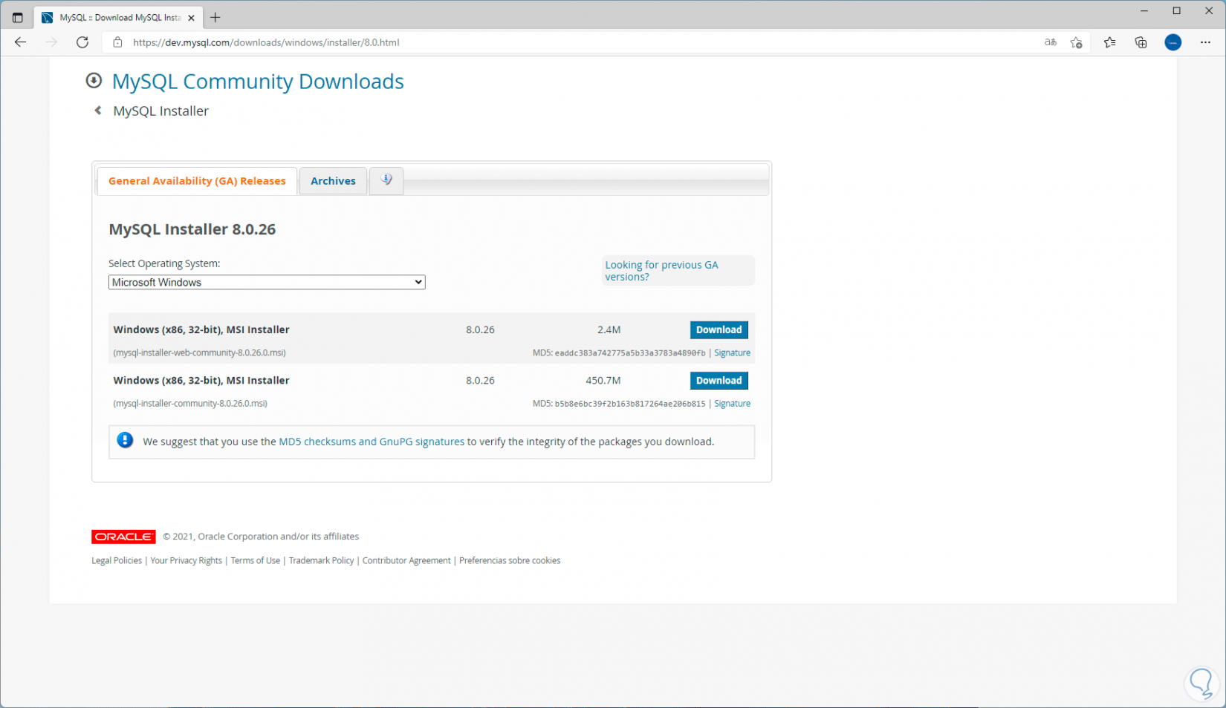Click the MySQL Installer 8.0.26 heading
The height and width of the screenshot is (708, 1226).
192,229
